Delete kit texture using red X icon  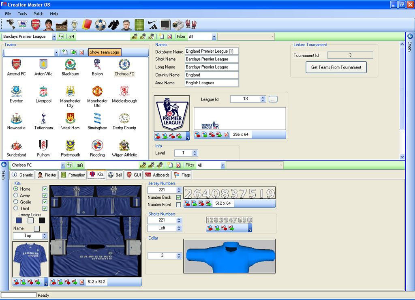point(82,282)
